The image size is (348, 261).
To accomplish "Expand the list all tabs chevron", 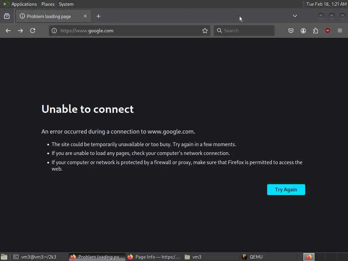I will [x=295, y=16].
